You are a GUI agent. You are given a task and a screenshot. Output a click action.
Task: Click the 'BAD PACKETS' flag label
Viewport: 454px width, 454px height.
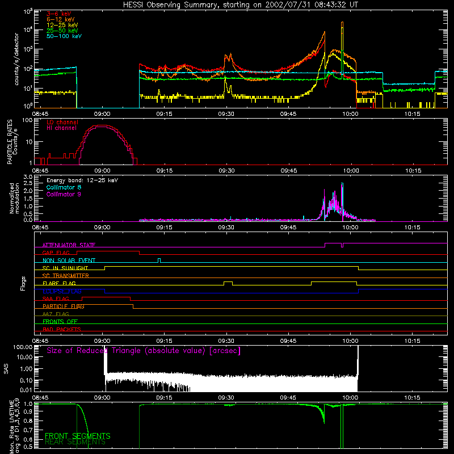[x=62, y=329]
